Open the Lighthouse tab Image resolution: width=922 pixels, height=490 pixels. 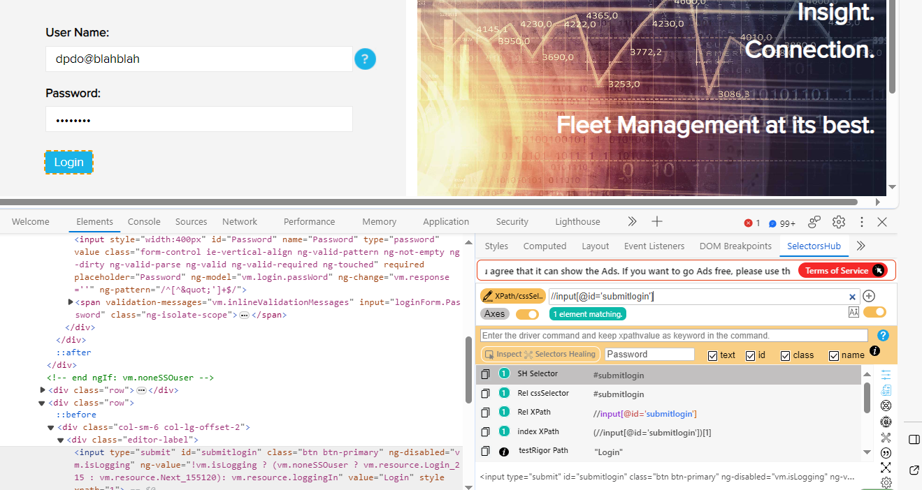pyautogui.click(x=577, y=222)
